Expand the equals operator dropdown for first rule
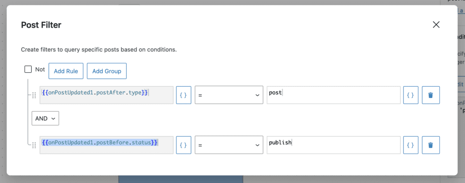 [x=229, y=95]
